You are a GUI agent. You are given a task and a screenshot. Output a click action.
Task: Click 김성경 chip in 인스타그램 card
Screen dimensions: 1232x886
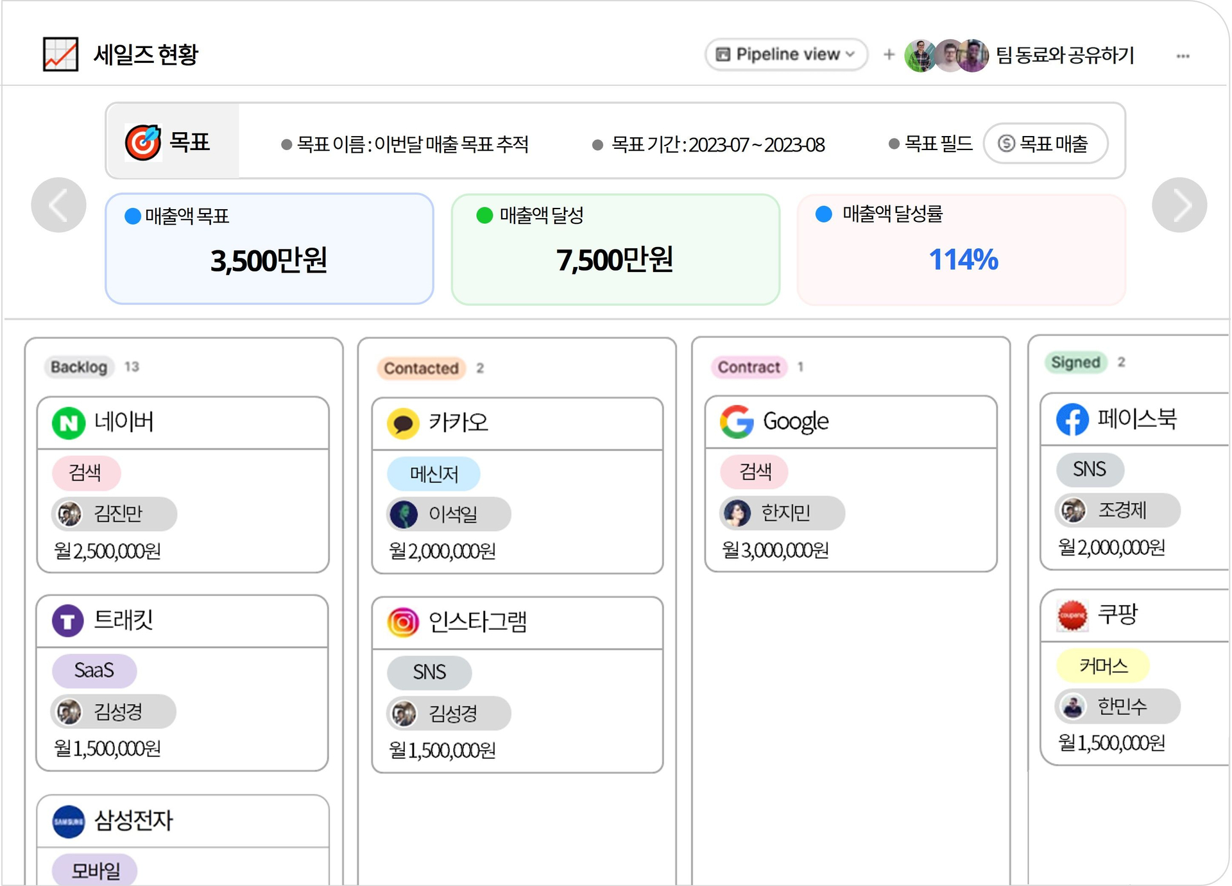449,713
